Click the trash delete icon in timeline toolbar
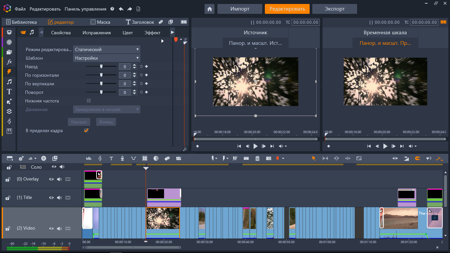Screen dimensions: 450x253 click(257, 158)
